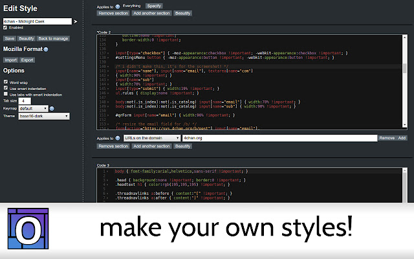Screen dimensions: 414x259
Task: Enable Use tabs with smart indentation
Action: pyautogui.click(x=6, y=95)
